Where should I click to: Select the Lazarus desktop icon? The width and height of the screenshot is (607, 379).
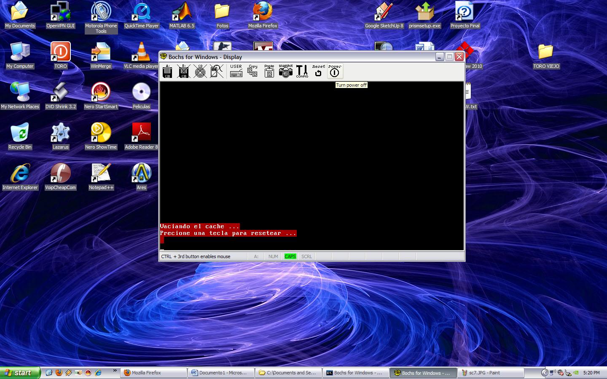tap(61, 136)
